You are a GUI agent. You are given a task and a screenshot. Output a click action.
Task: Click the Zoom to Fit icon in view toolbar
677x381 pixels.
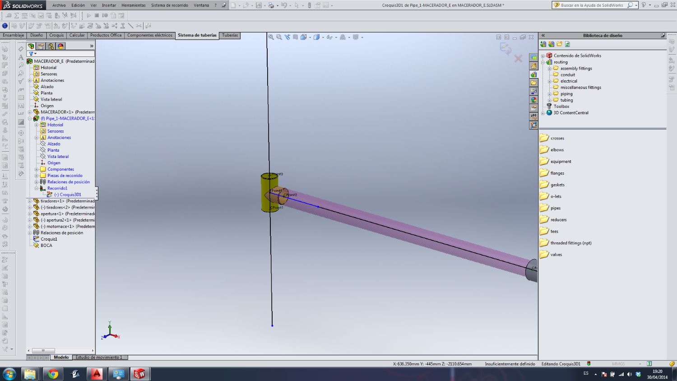(271, 37)
